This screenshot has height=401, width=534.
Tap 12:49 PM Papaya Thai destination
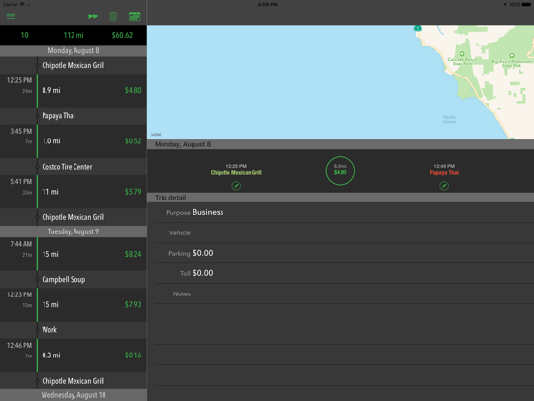444,170
